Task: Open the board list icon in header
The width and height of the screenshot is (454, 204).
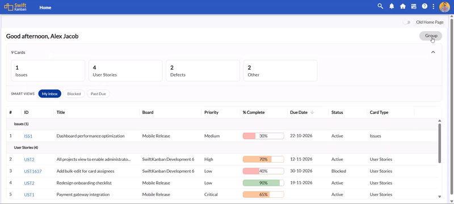Action: pos(414,6)
